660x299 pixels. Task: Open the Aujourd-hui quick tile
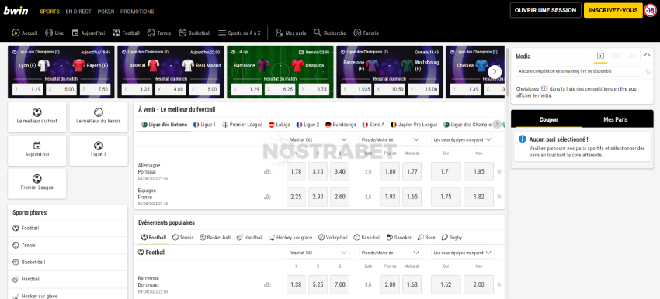coord(37,150)
